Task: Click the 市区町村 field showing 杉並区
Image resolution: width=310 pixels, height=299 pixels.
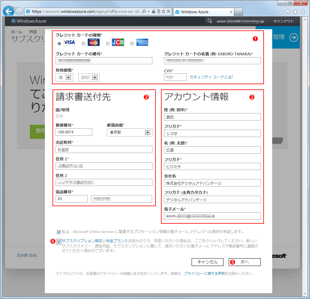Action: pyautogui.click(x=104, y=149)
